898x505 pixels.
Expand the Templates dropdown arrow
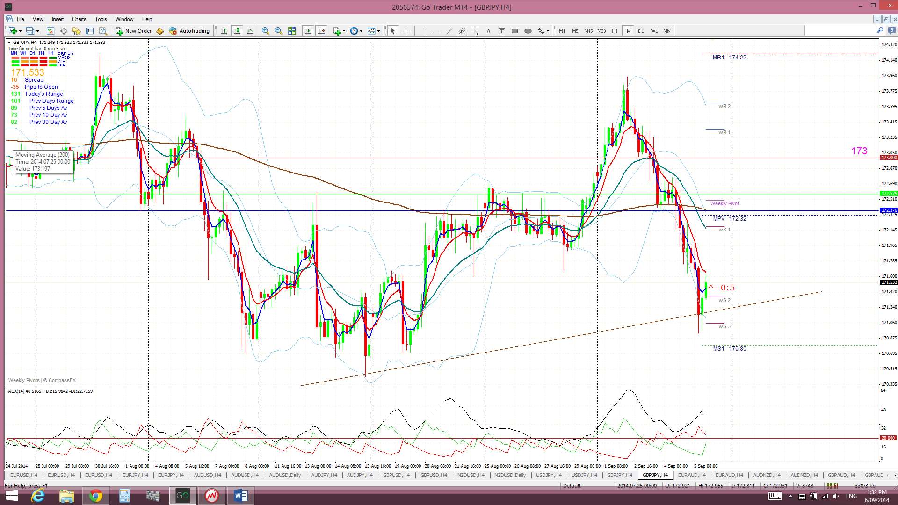pyautogui.click(x=378, y=31)
